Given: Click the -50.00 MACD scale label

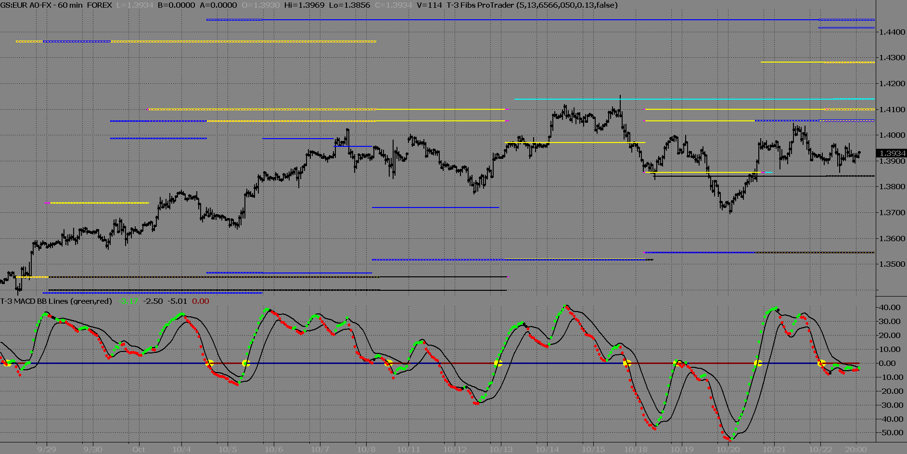Looking at the screenshot, I should [x=890, y=433].
